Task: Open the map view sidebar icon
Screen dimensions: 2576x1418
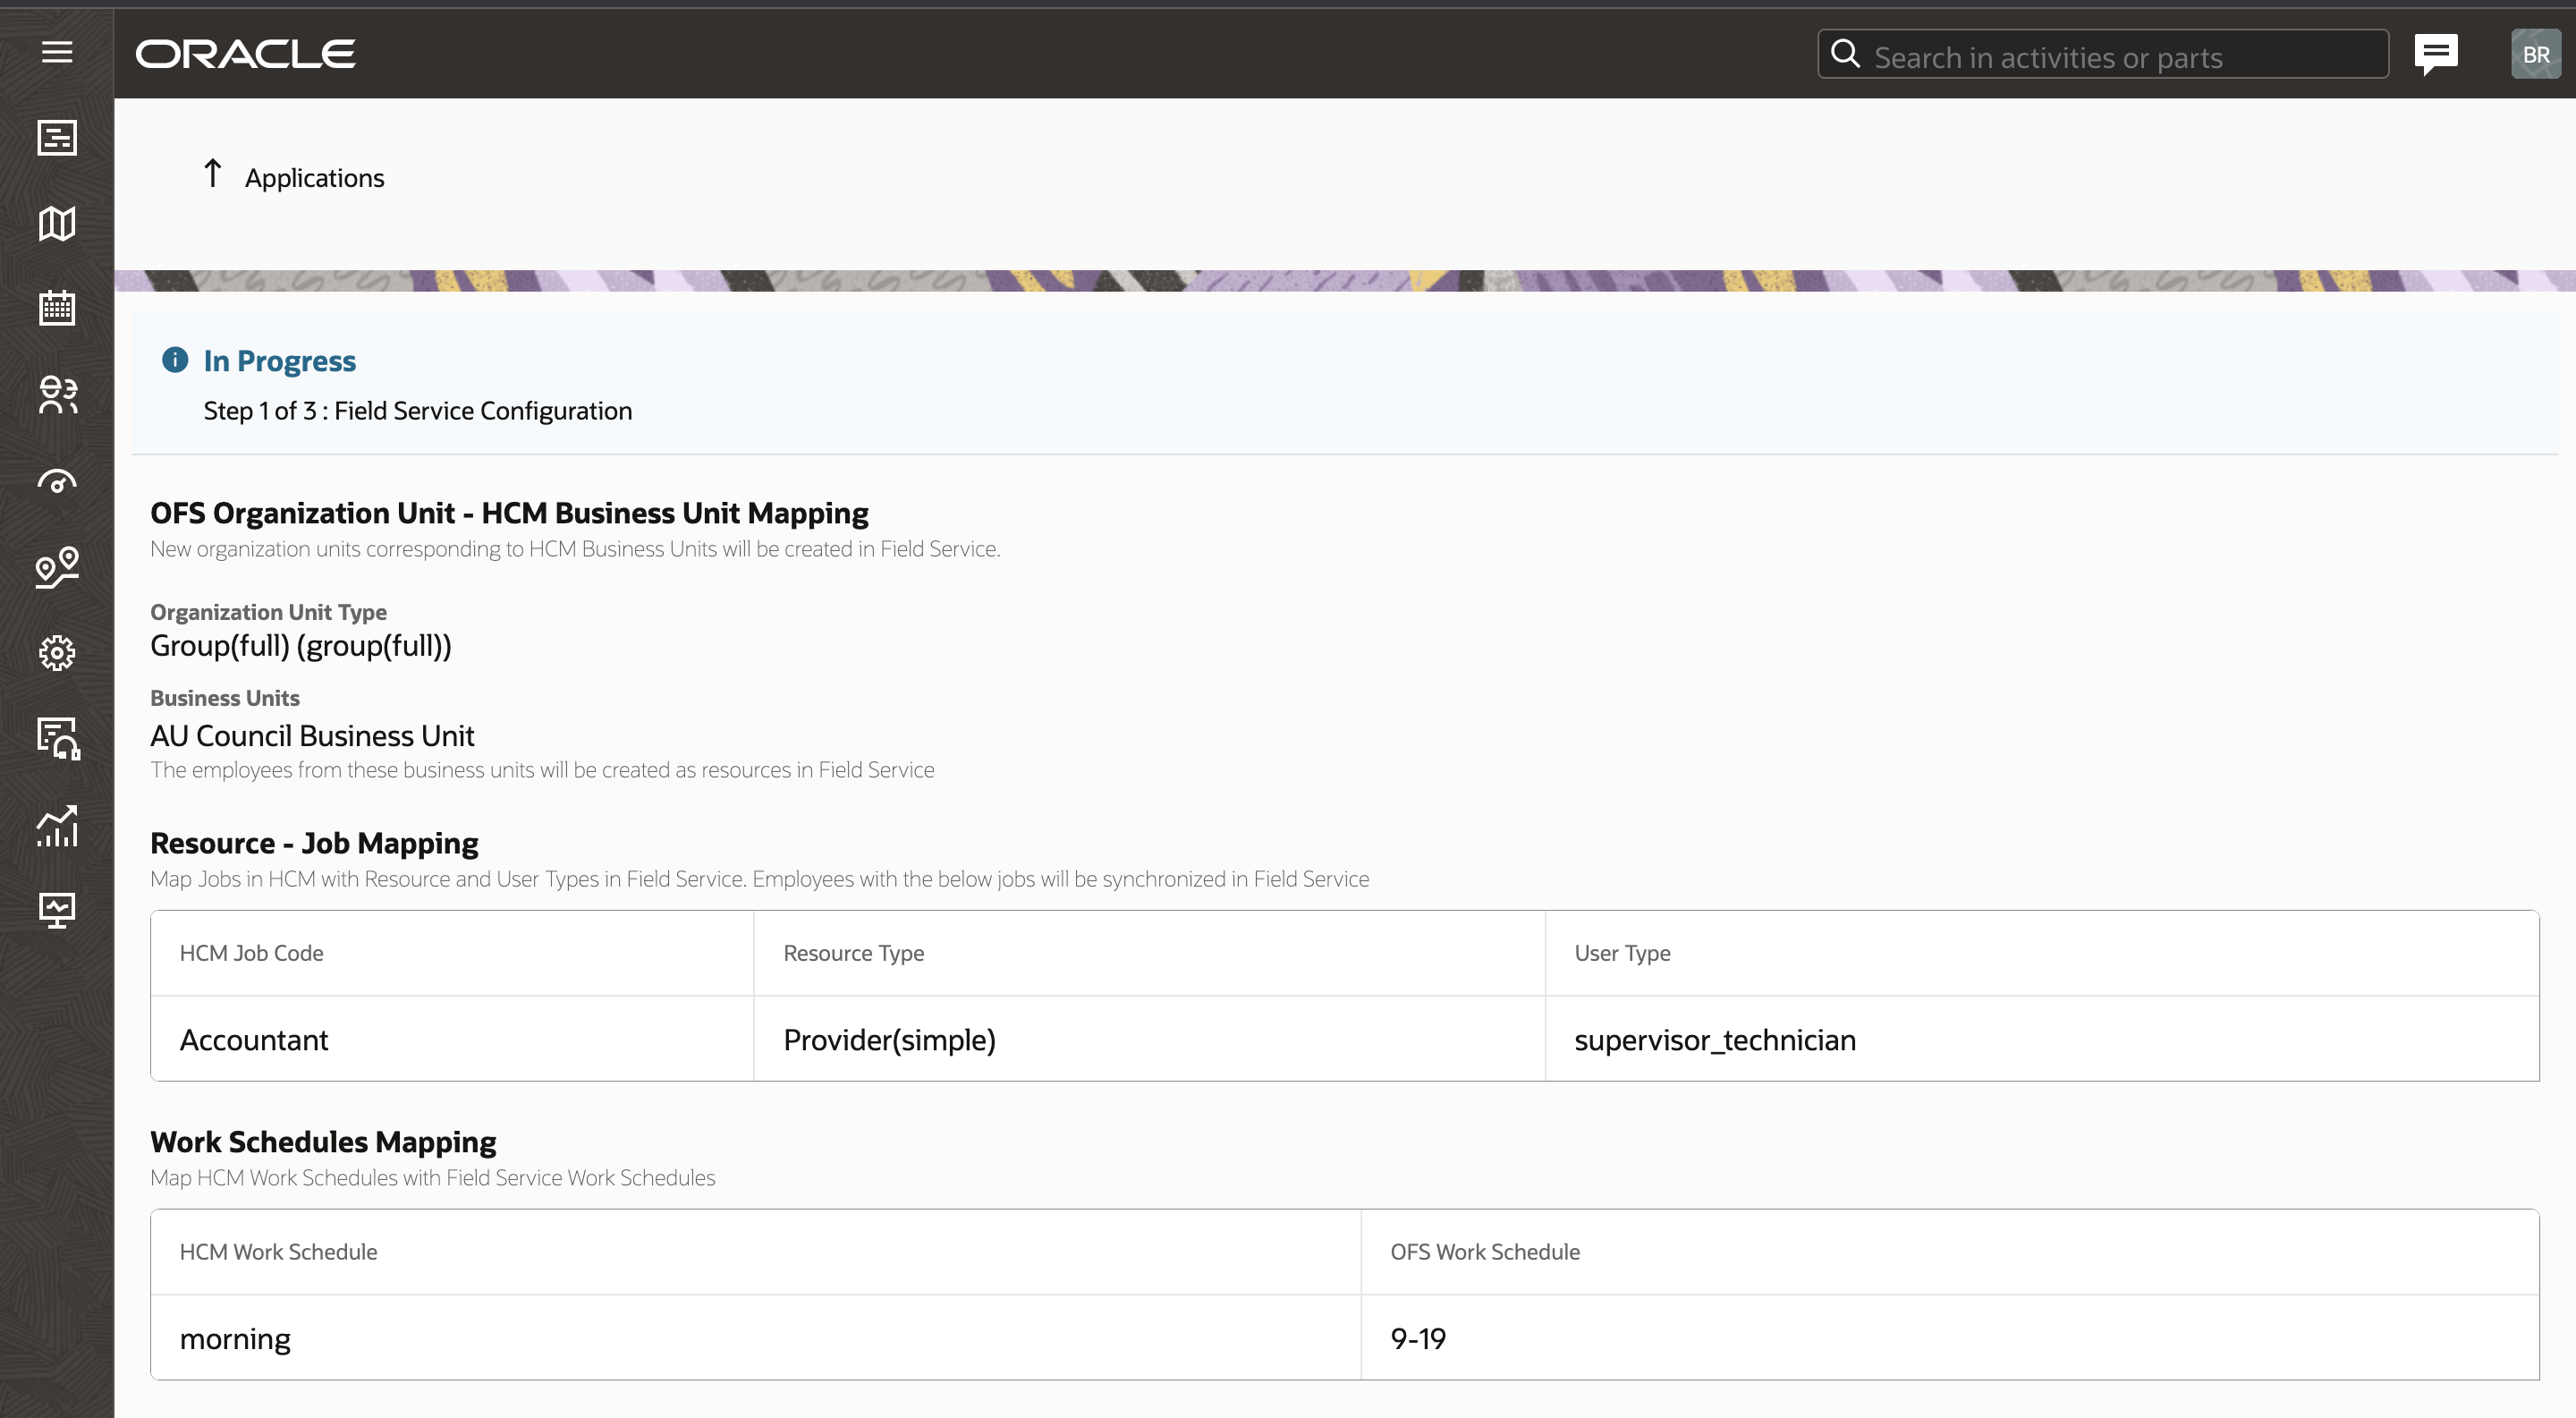Action: point(57,224)
